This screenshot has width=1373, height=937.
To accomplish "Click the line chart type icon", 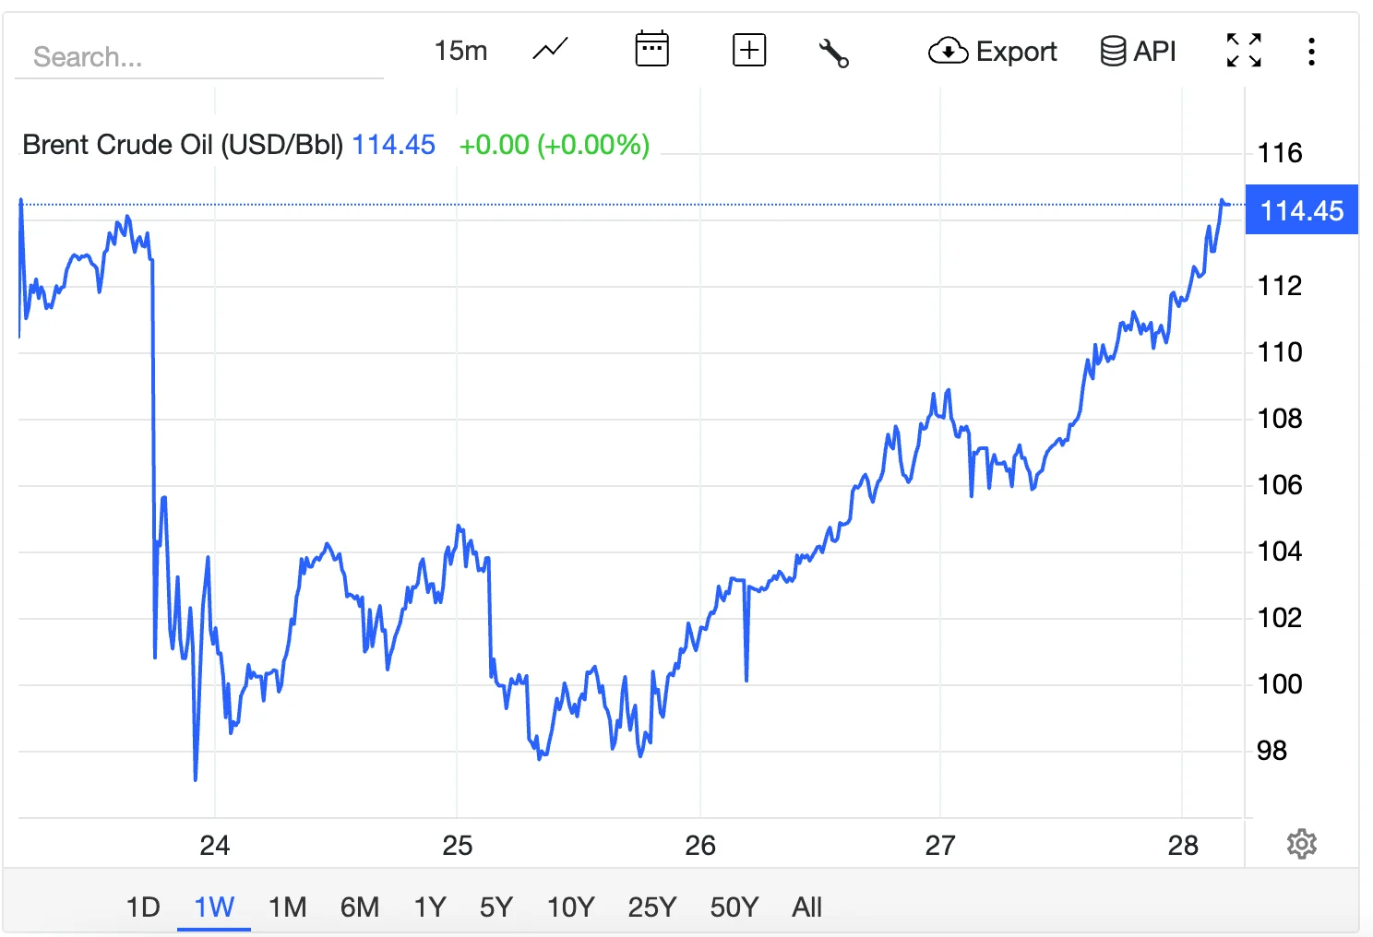I will pyautogui.click(x=550, y=50).
